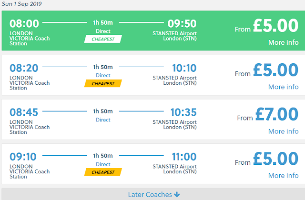Open More info for the 08:00 coach
This screenshot has width=305, height=200.
[283, 42]
